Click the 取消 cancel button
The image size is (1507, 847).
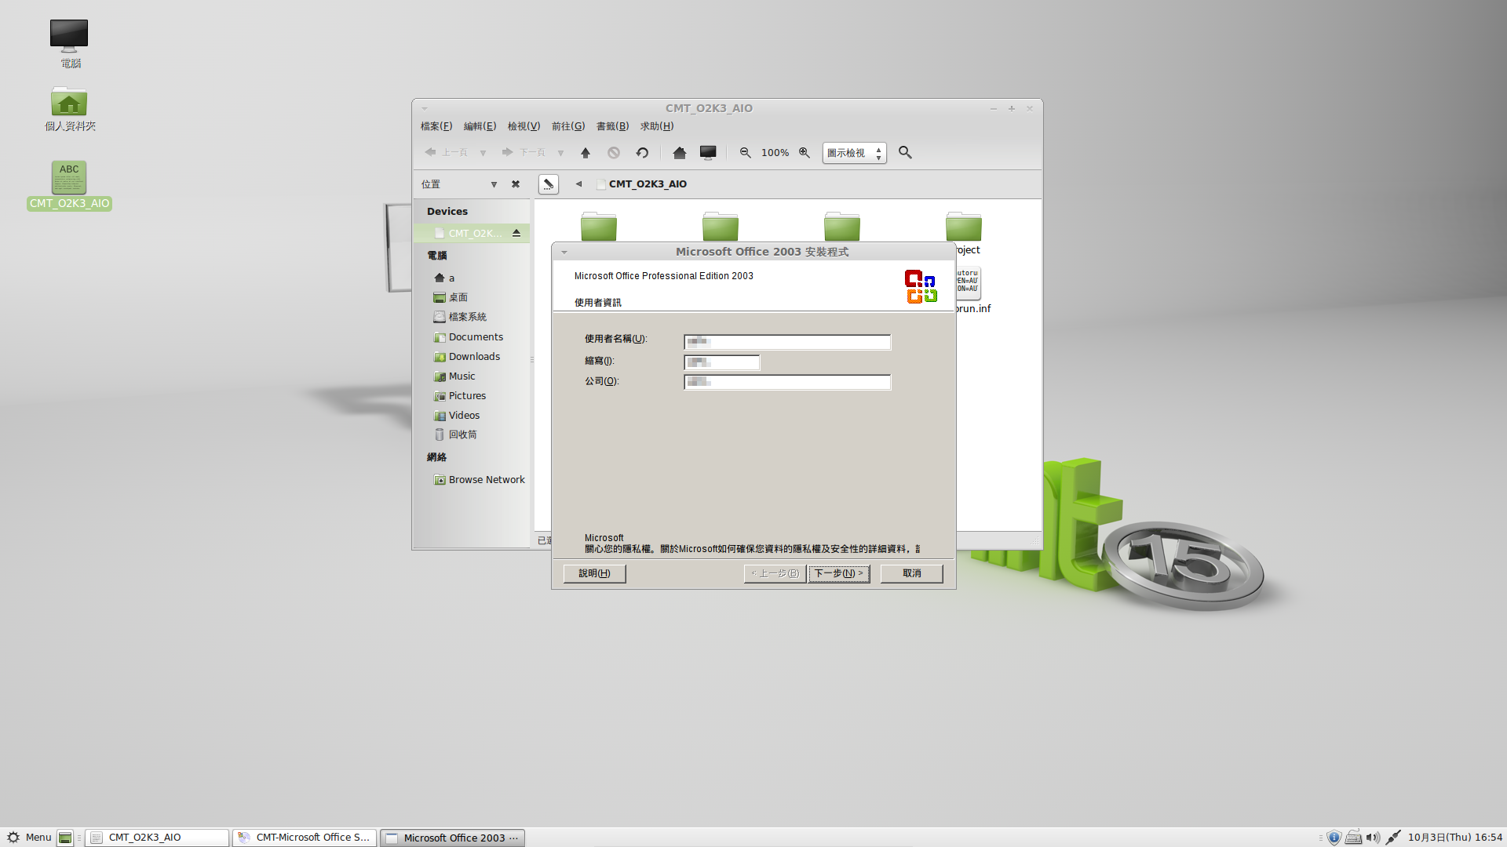911,573
